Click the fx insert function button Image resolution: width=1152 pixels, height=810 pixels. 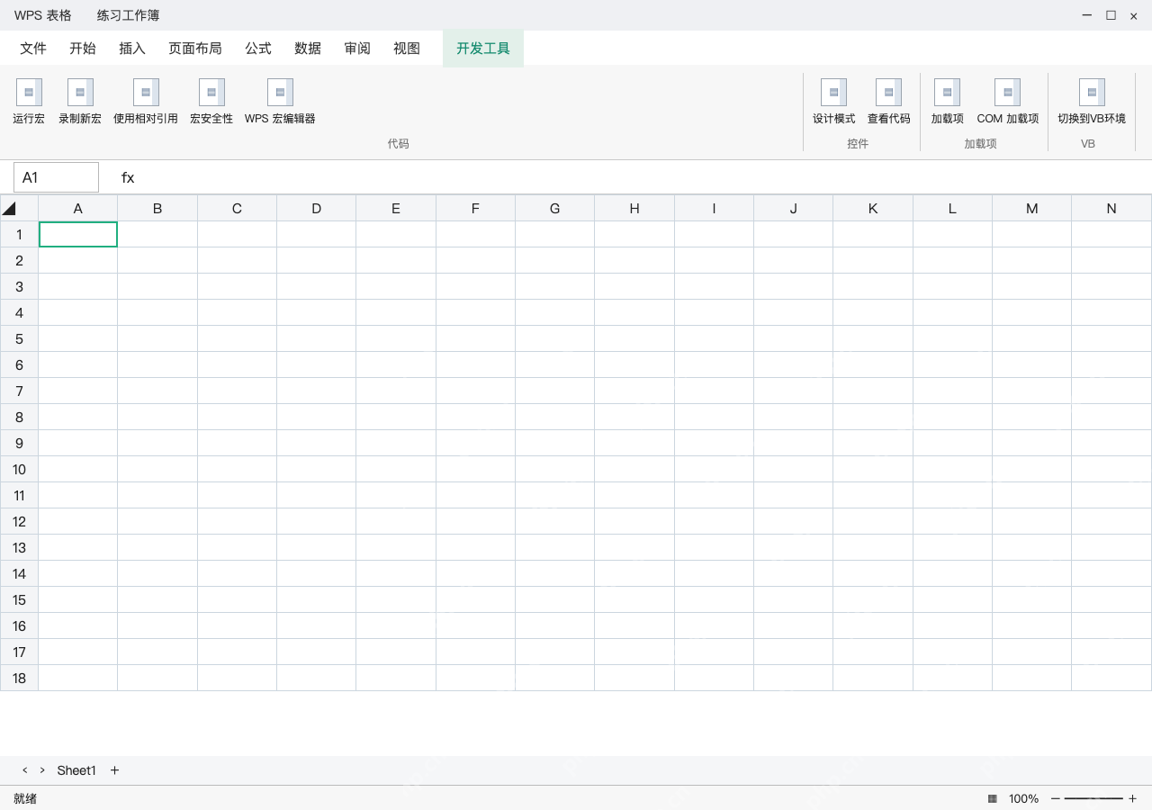pyautogui.click(x=128, y=178)
